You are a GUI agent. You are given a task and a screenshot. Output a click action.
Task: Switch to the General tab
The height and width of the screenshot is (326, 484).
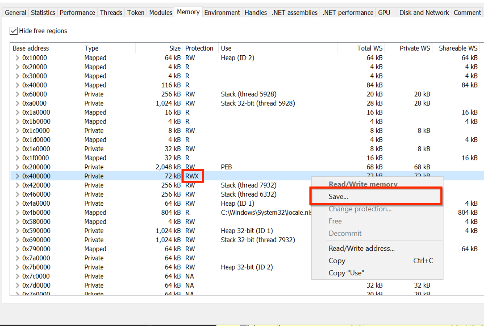[x=16, y=13]
